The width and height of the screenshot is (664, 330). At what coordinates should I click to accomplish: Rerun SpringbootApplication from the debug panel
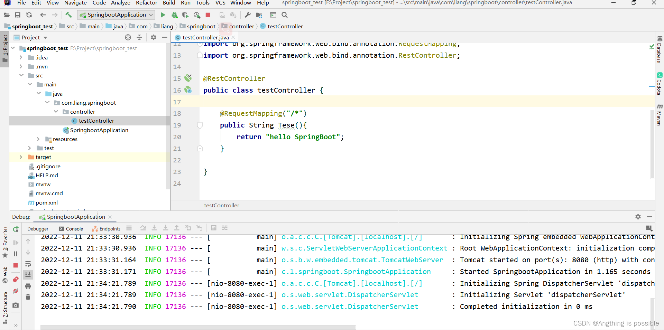(15, 229)
